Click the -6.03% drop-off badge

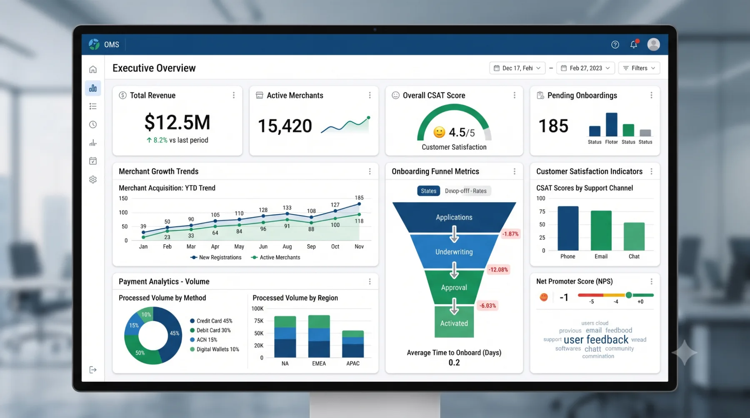[x=487, y=306]
